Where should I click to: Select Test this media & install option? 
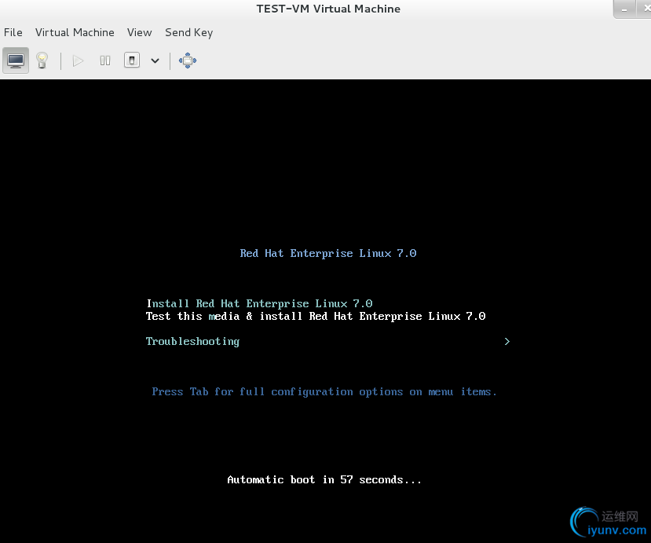coord(316,316)
